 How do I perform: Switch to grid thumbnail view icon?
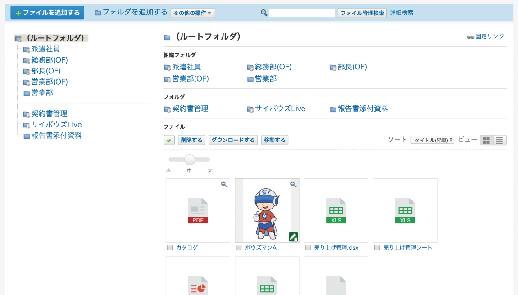[486, 141]
